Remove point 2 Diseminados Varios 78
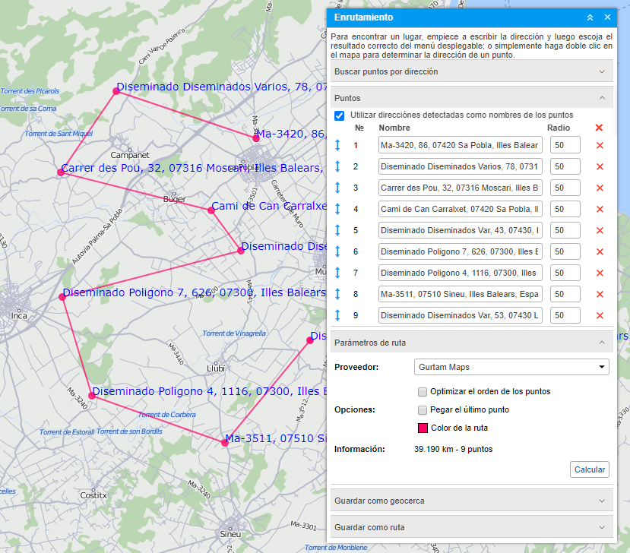Viewport: 630px width, 553px height. [x=600, y=166]
